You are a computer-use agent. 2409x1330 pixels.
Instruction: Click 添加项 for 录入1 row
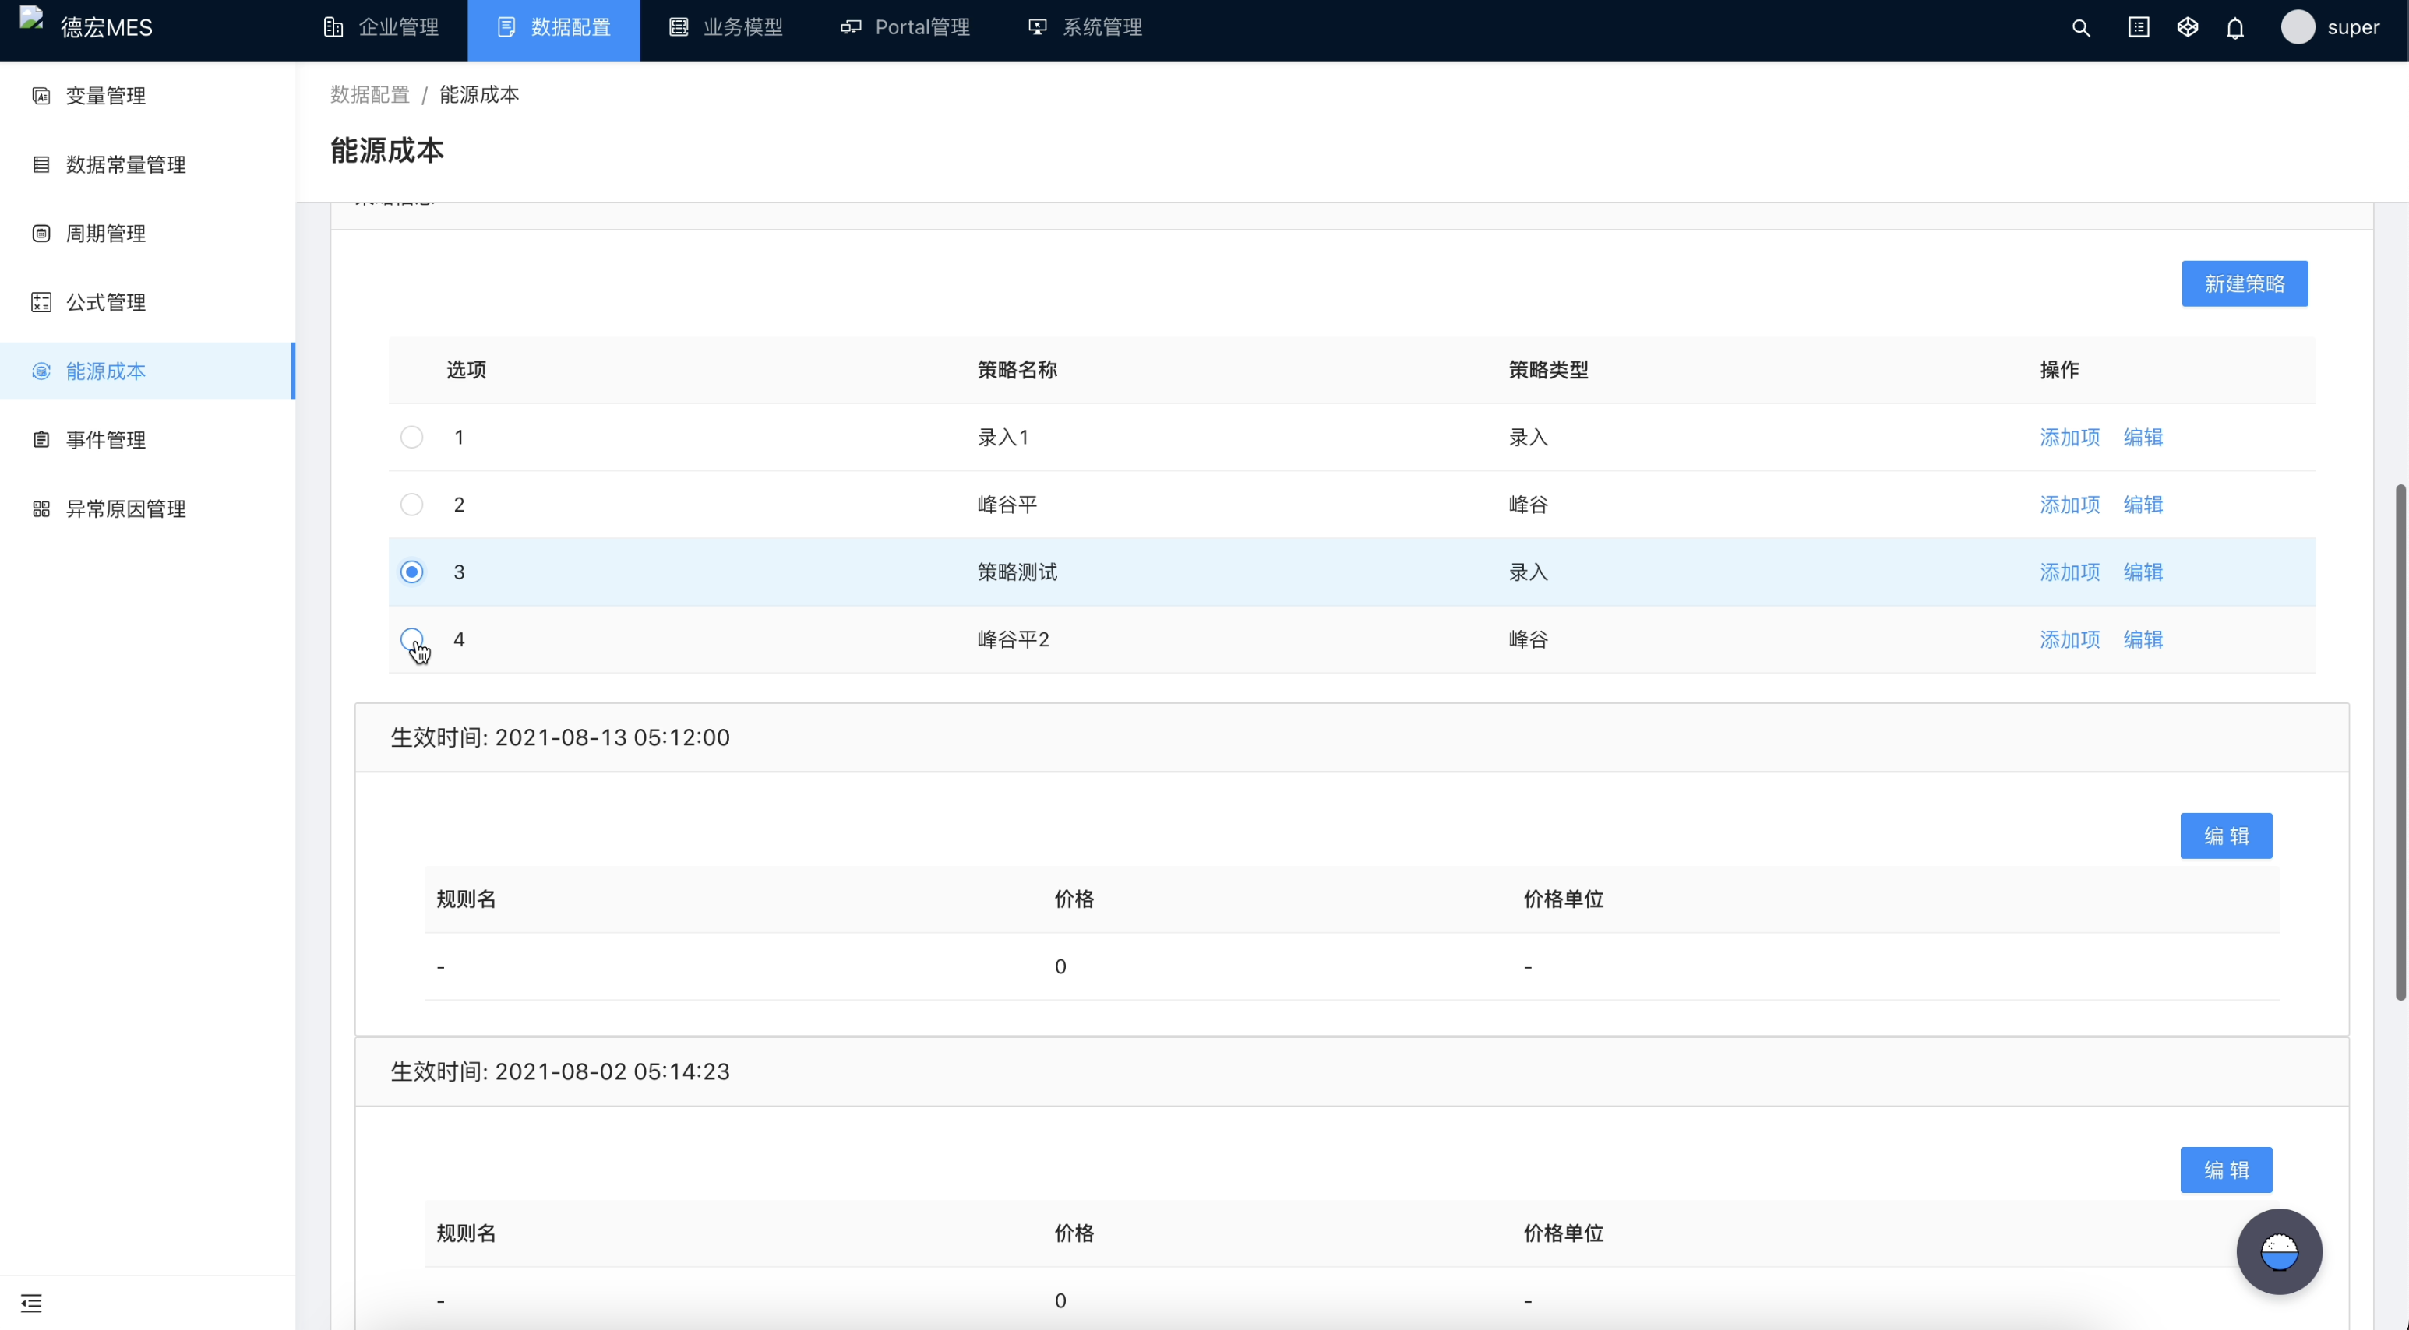point(2069,438)
